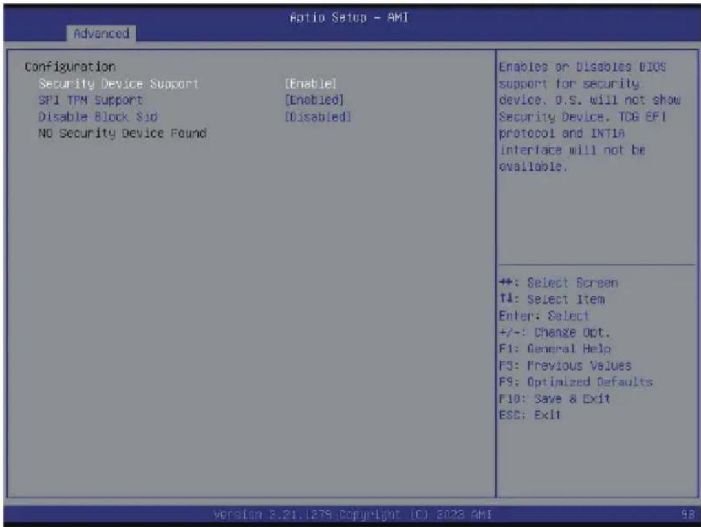Click the version copyright footer text
Screen dimensions: 701x527
click(x=352, y=515)
